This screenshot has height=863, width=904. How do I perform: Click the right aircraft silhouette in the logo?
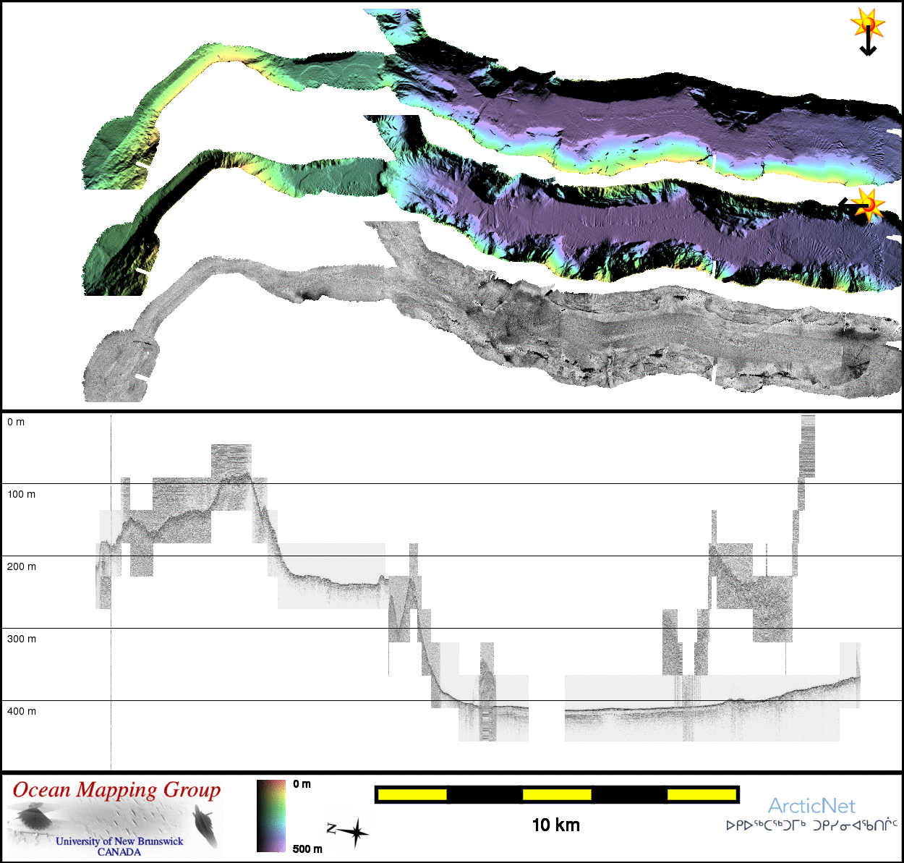coord(205,828)
